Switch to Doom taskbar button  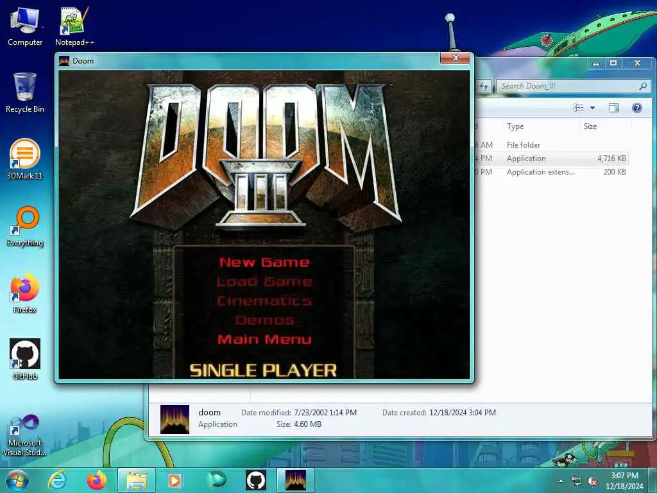point(296,480)
